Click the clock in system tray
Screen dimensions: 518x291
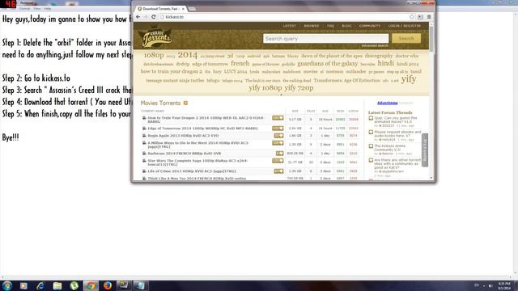pyautogui.click(x=504, y=285)
